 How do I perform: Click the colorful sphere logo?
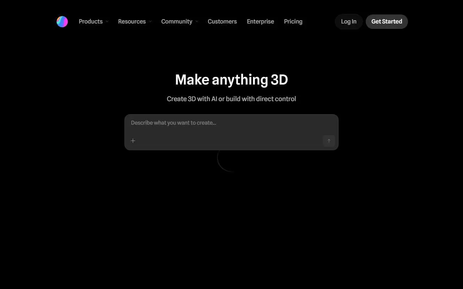pyautogui.click(x=62, y=22)
